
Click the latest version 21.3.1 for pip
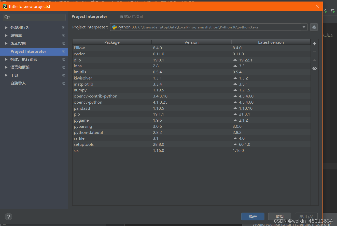click(244, 114)
